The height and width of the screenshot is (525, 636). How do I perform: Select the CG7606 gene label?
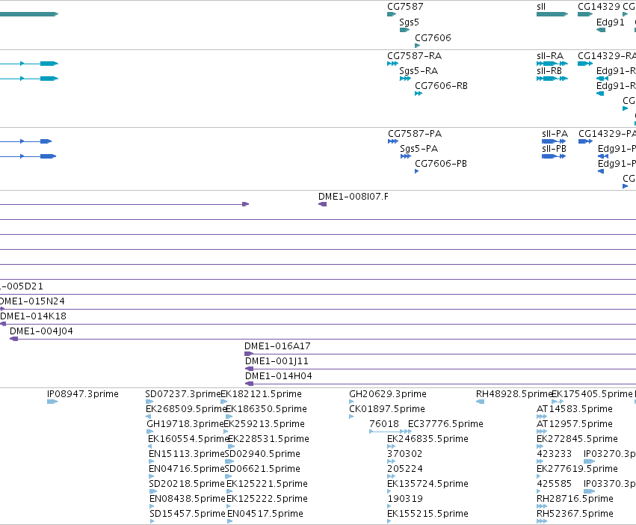433,37
